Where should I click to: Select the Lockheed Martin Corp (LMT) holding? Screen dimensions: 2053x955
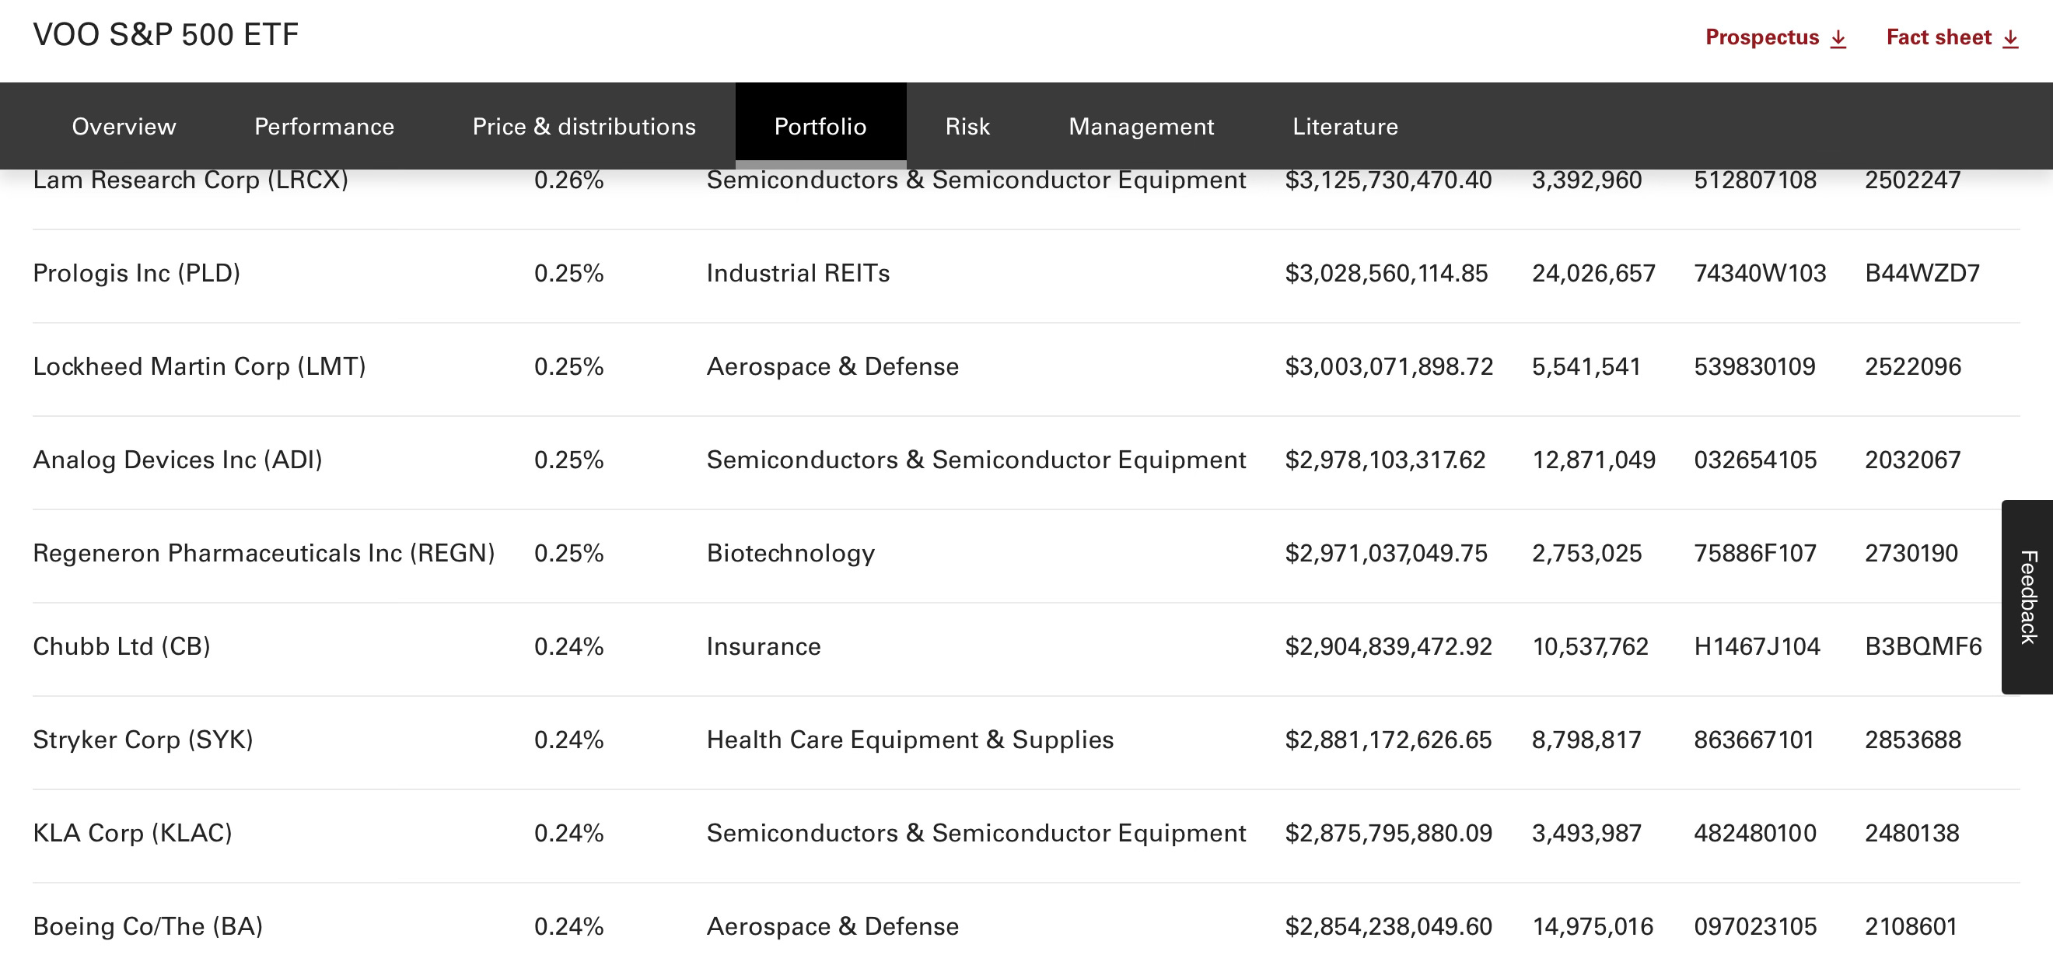[x=199, y=367]
